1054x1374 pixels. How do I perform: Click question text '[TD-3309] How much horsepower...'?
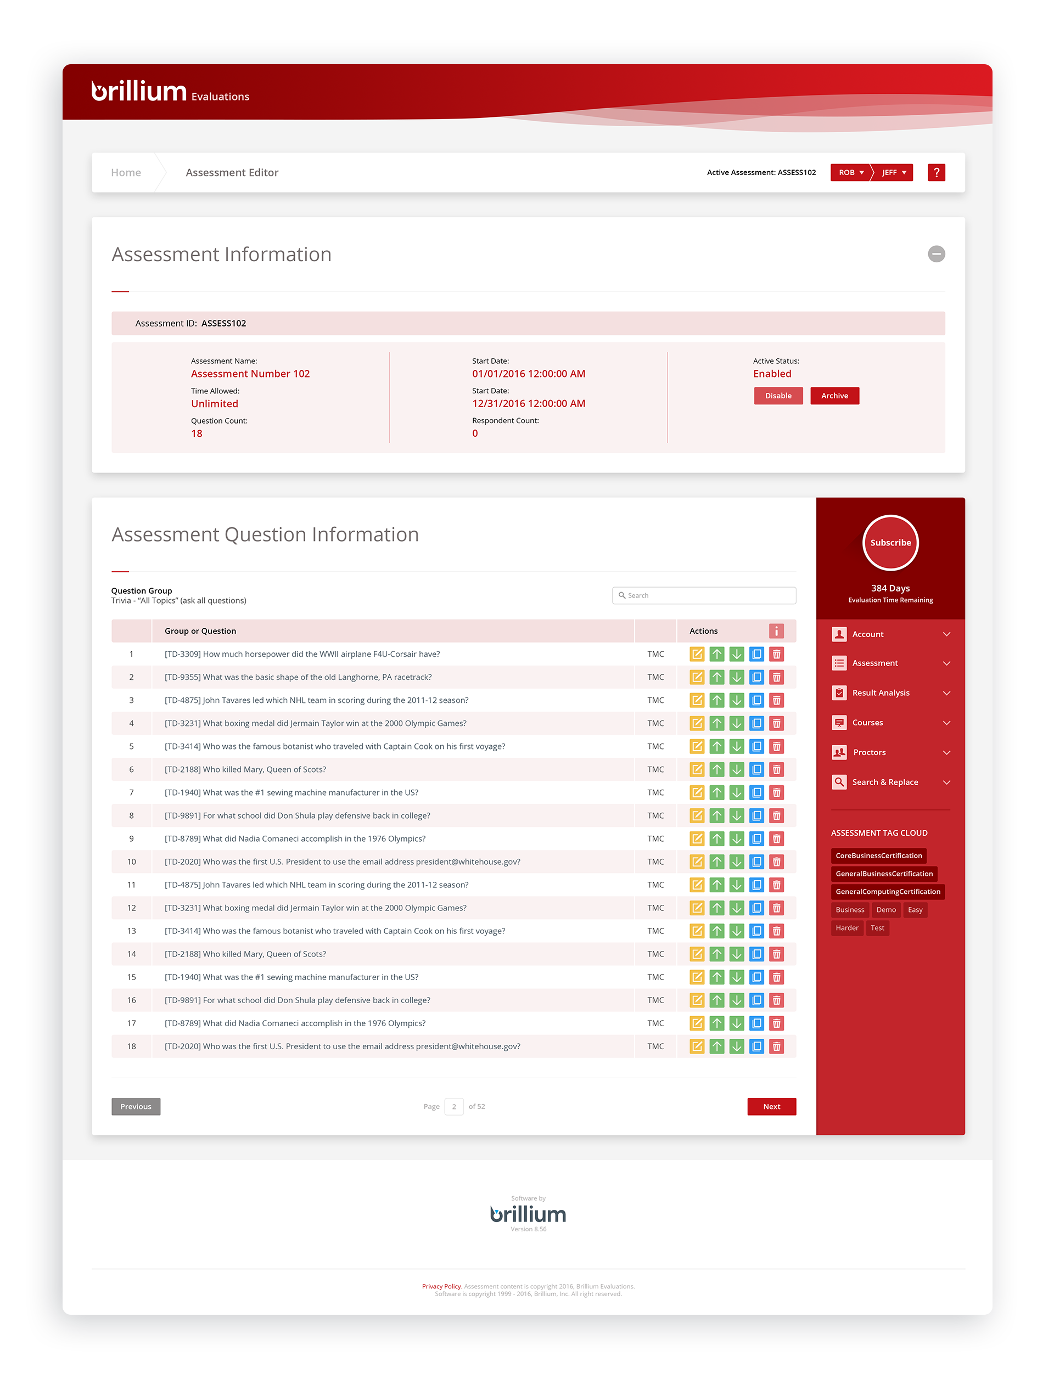tap(302, 654)
